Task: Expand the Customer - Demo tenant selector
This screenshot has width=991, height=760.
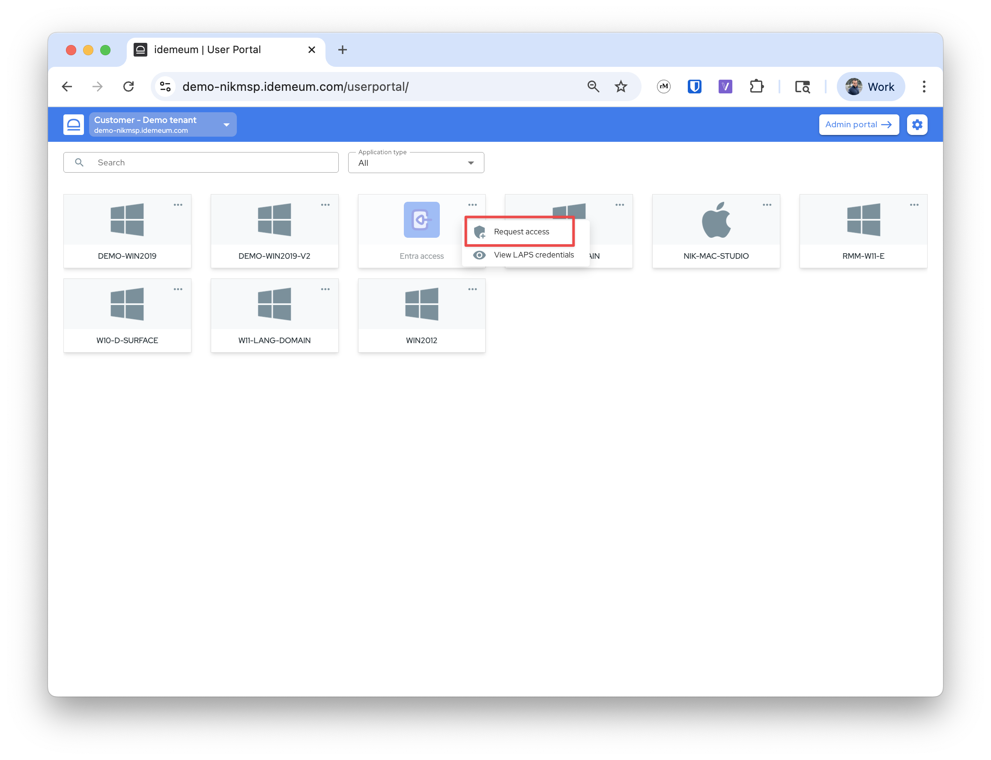Action: [x=163, y=124]
